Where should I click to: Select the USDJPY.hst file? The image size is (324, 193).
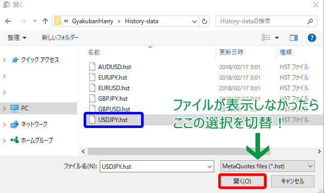(113, 120)
